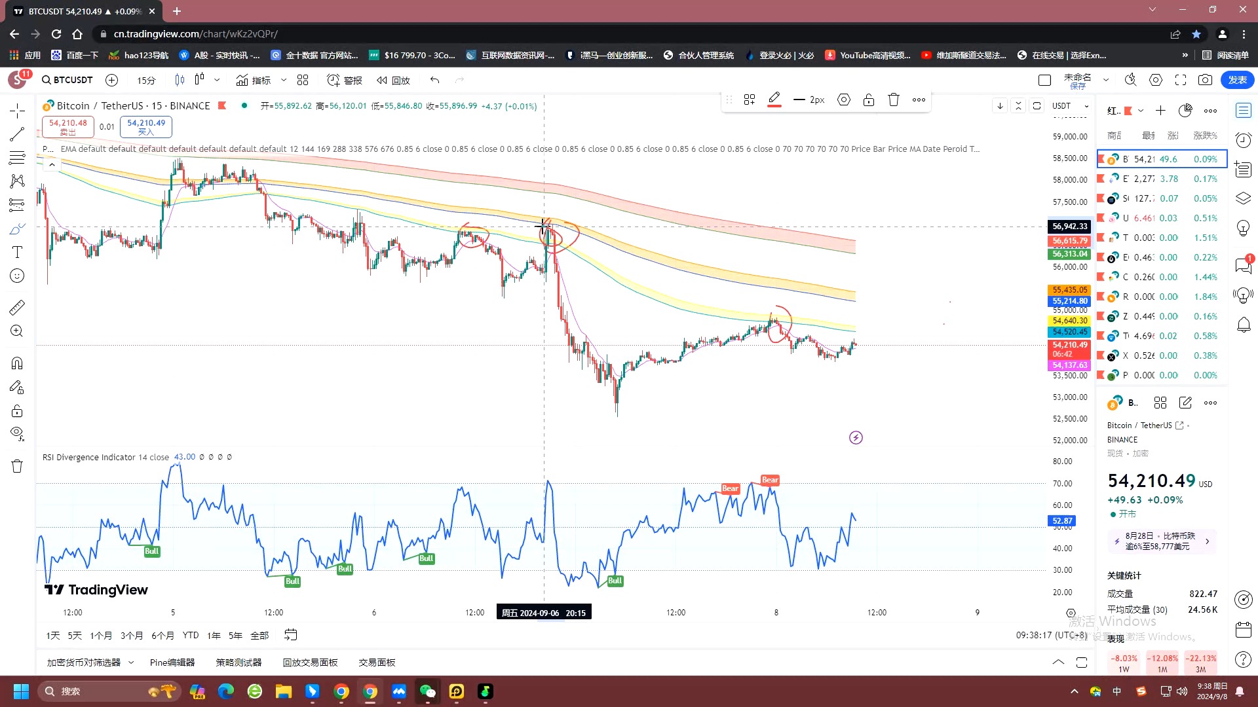Open WeChat from the taskbar
This screenshot has width=1258, height=707.
coord(427,691)
